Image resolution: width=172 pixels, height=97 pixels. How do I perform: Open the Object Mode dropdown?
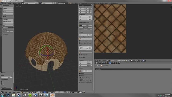(26, 92)
